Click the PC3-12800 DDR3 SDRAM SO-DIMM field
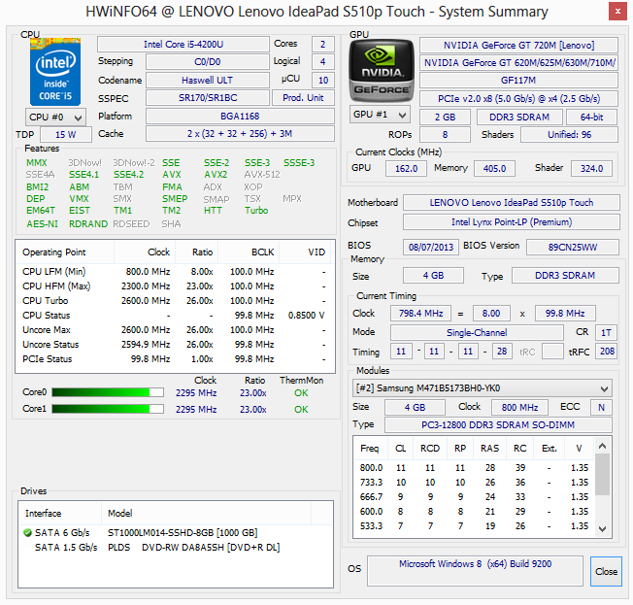Viewport: 633px width, 605px height. pyautogui.click(x=498, y=425)
